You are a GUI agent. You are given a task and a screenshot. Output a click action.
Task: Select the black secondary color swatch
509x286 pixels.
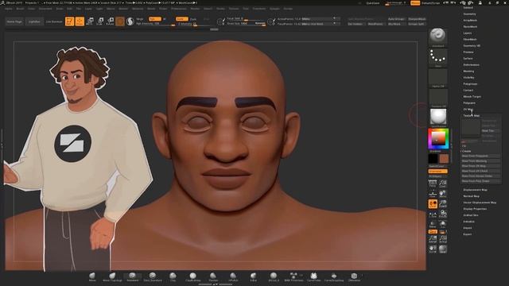[433, 159]
